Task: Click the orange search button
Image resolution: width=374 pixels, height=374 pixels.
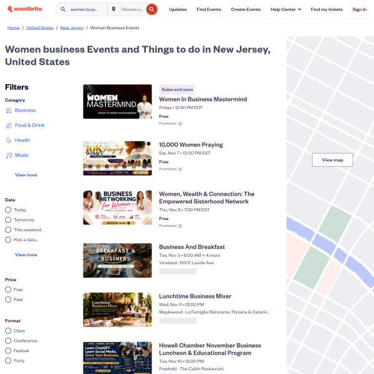Action: coord(151,9)
